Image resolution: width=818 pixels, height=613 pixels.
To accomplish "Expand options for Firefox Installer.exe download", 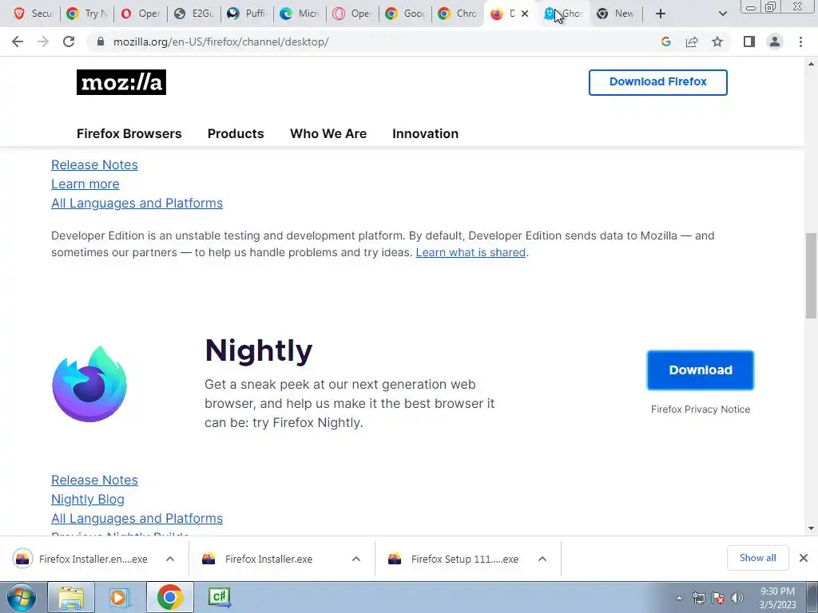I will pyautogui.click(x=356, y=559).
